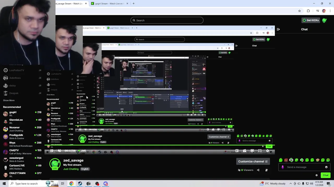
Task: Click the Customize channel button
Action: pos(253,161)
